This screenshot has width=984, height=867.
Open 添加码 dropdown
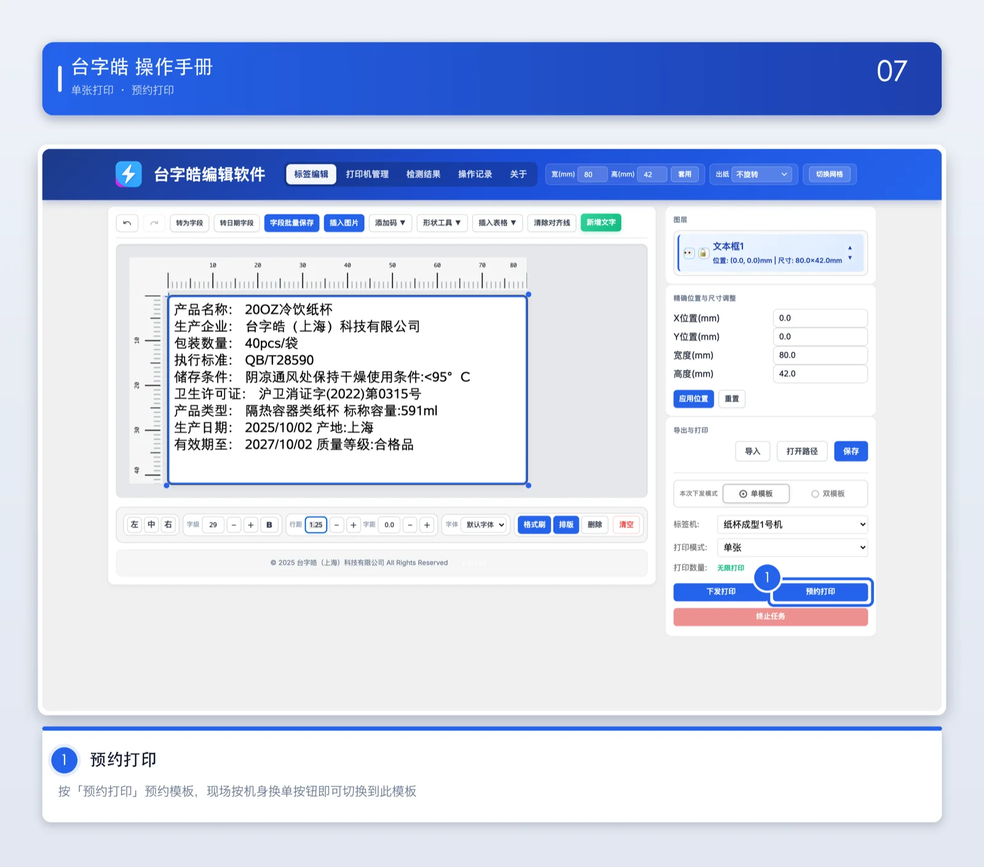pyautogui.click(x=390, y=223)
